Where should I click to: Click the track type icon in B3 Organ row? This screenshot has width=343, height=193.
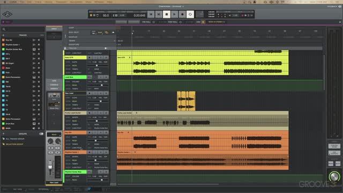[x=34, y=63]
